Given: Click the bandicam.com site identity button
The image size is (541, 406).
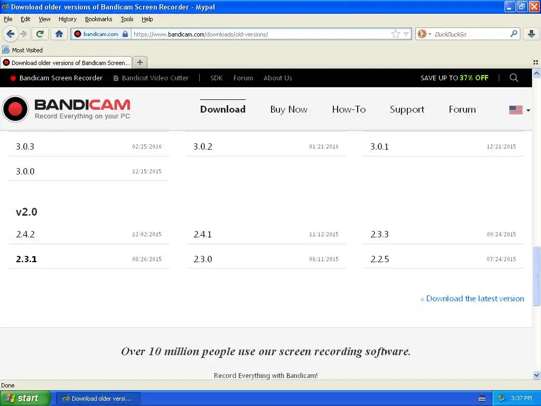Looking at the screenshot, I should [x=101, y=34].
